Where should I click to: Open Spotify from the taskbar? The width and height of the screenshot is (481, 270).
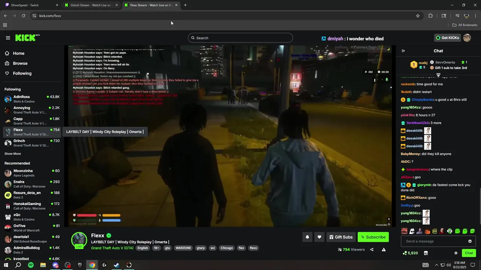coord(31,265)
